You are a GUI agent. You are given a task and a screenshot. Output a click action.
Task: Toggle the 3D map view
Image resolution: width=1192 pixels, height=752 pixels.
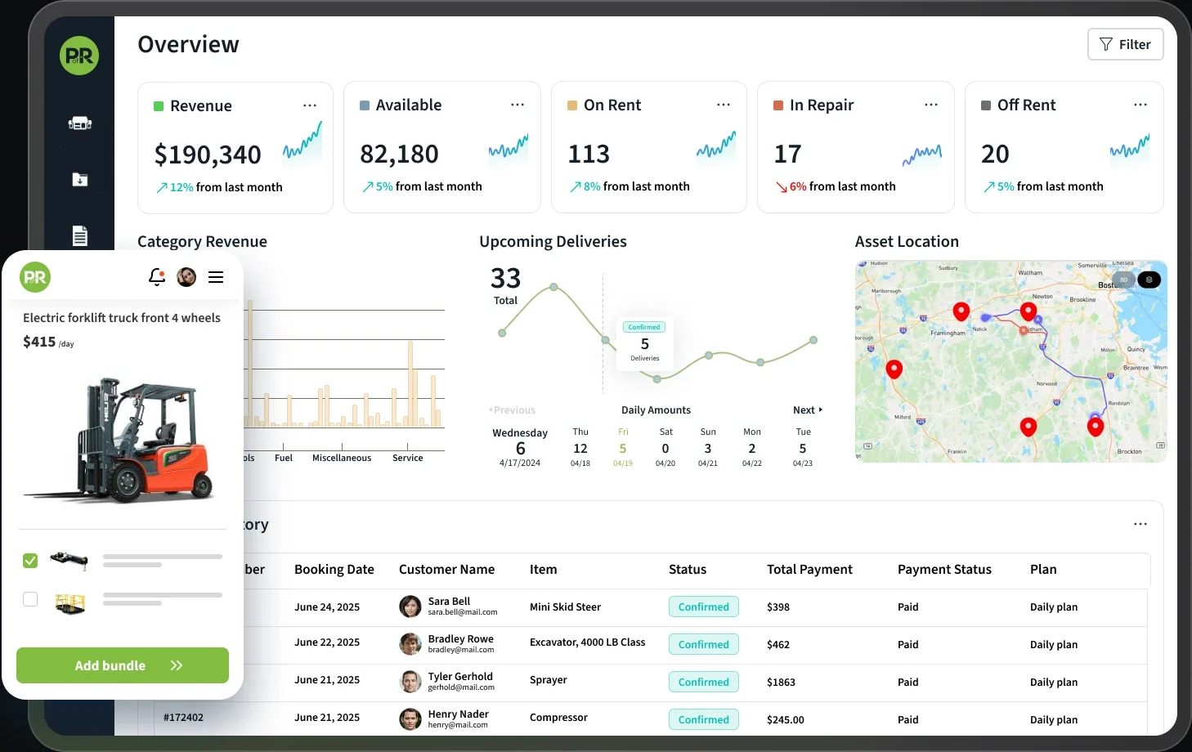pyautogui.click(x=1123, y=280)
